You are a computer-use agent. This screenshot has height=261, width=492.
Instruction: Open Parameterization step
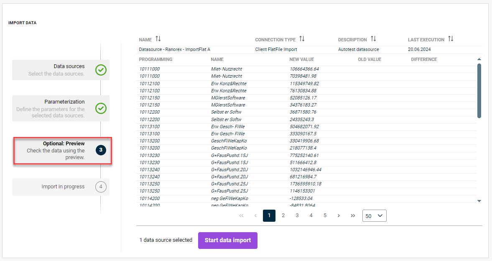[x=61, y=109]
